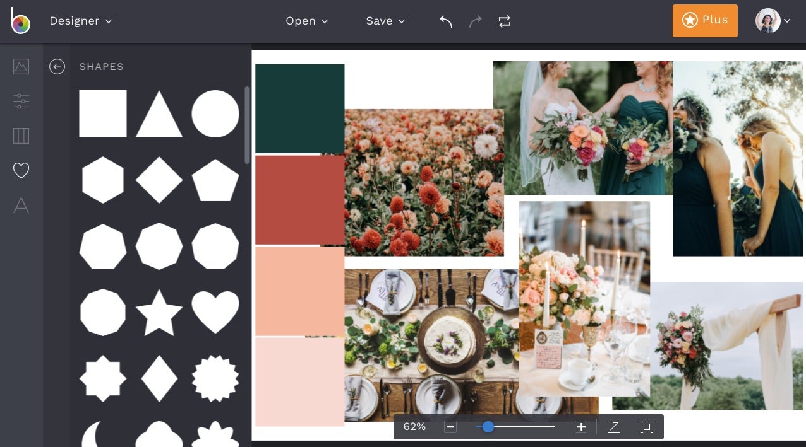
Task: Click the template switch icon
Action: click(x=504, y=21)
